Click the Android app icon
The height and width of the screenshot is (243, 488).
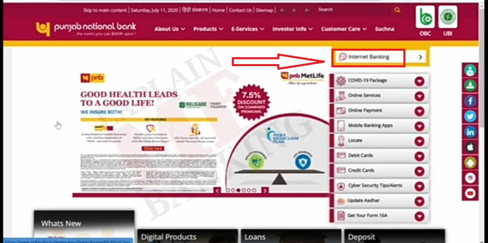pos(471,163)
